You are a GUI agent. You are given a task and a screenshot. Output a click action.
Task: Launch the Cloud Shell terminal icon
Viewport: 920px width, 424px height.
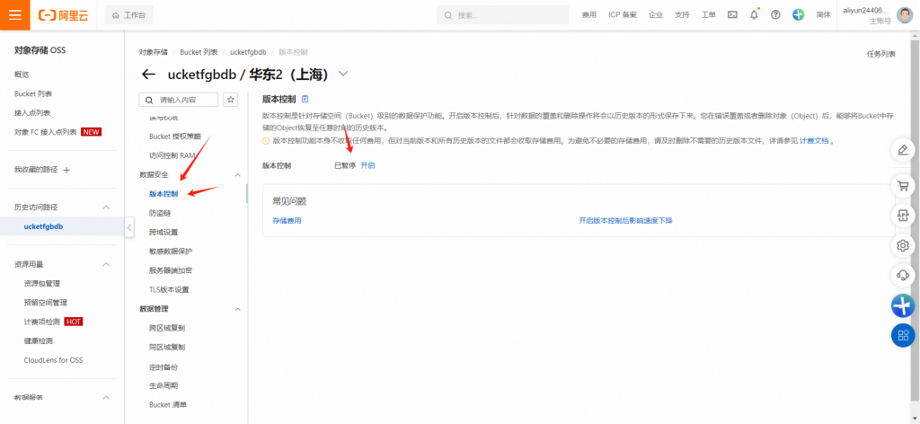tap(732, 15)
